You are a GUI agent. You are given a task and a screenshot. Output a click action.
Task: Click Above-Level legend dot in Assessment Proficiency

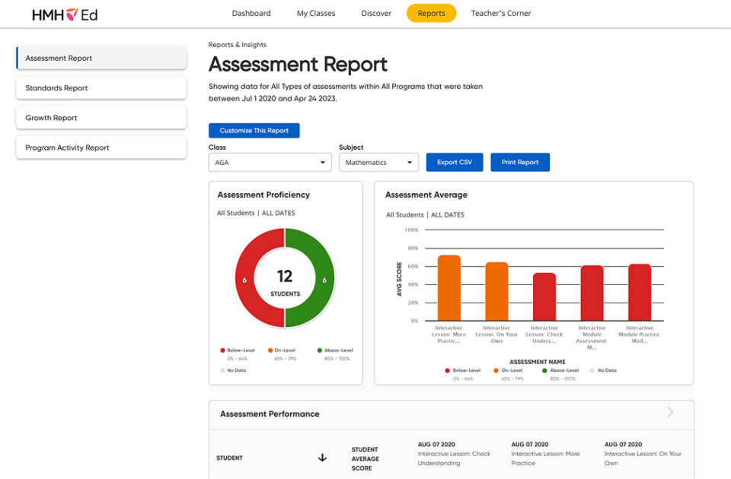(320, 350)
